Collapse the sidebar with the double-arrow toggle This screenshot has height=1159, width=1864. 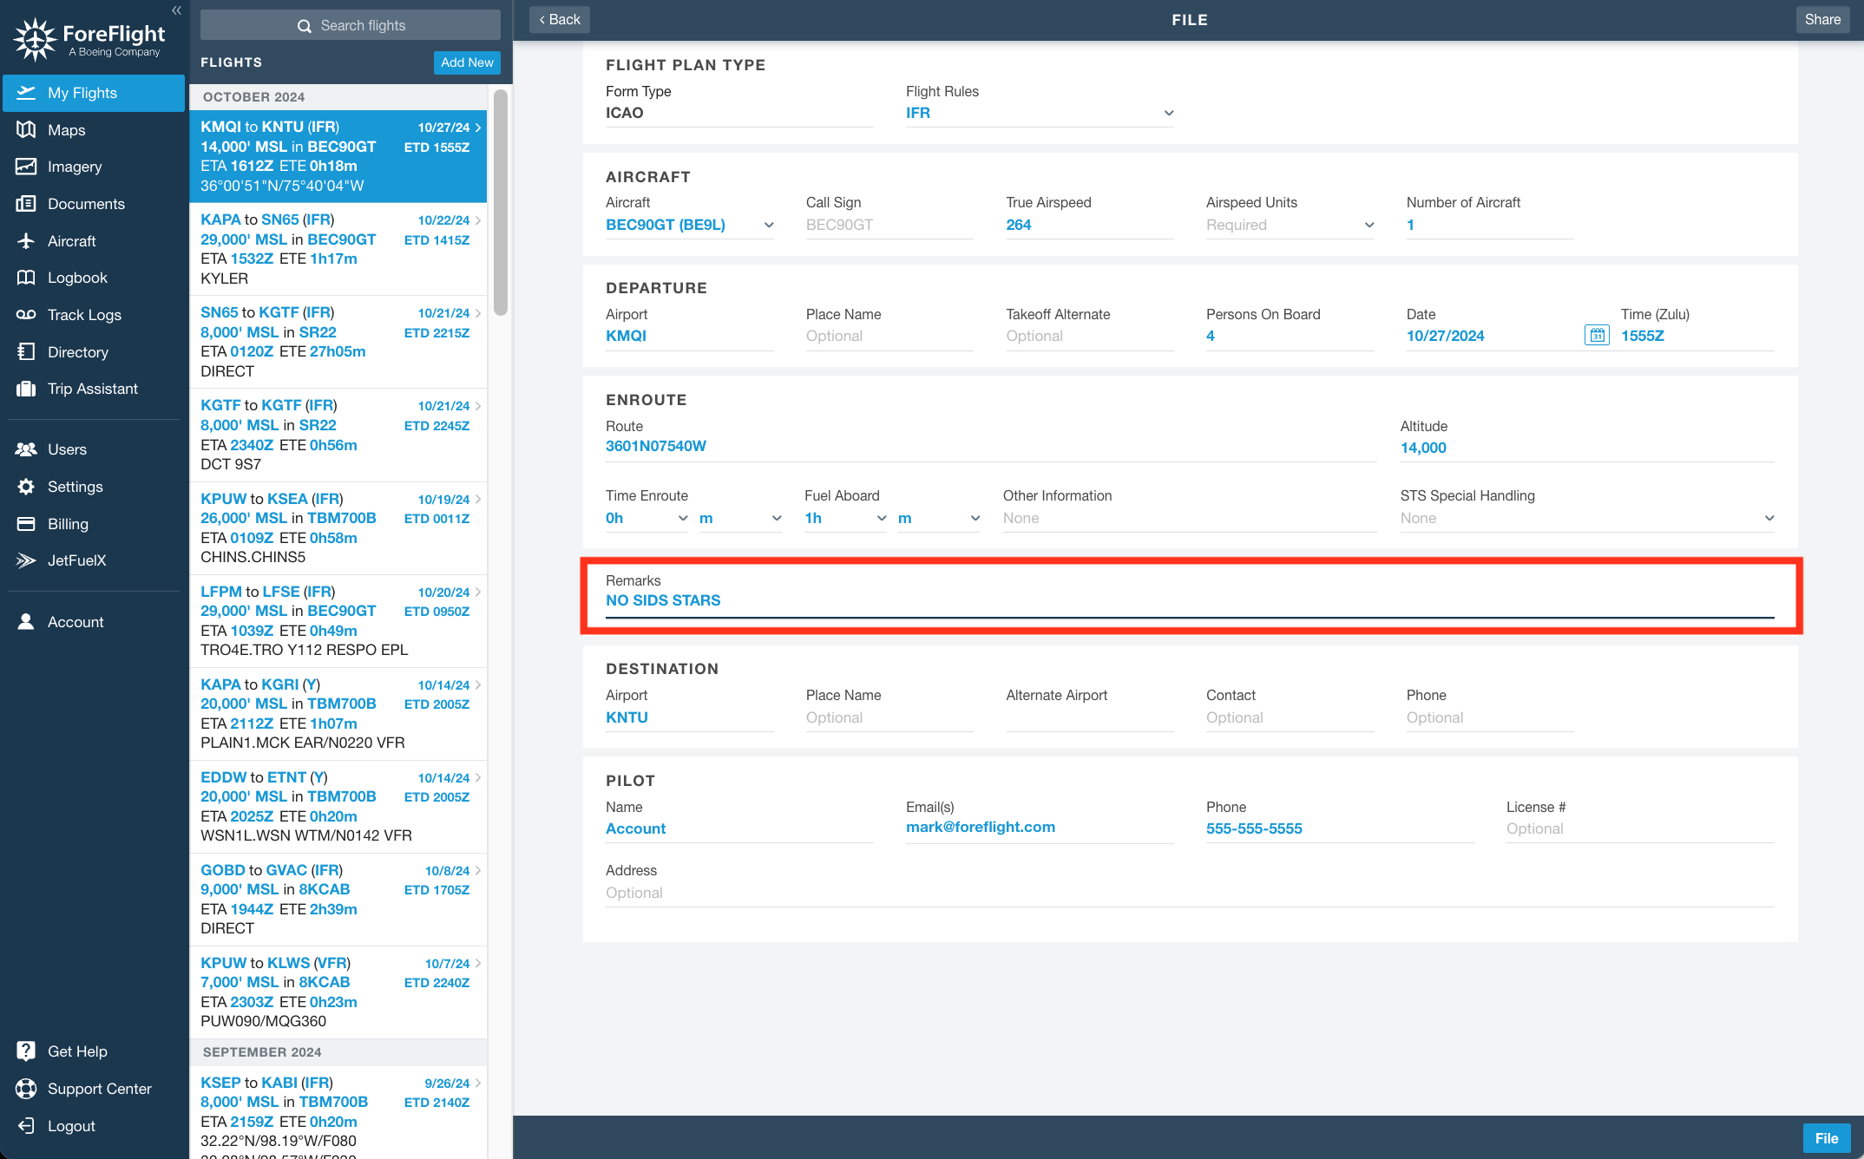click(x=176, y=10)
